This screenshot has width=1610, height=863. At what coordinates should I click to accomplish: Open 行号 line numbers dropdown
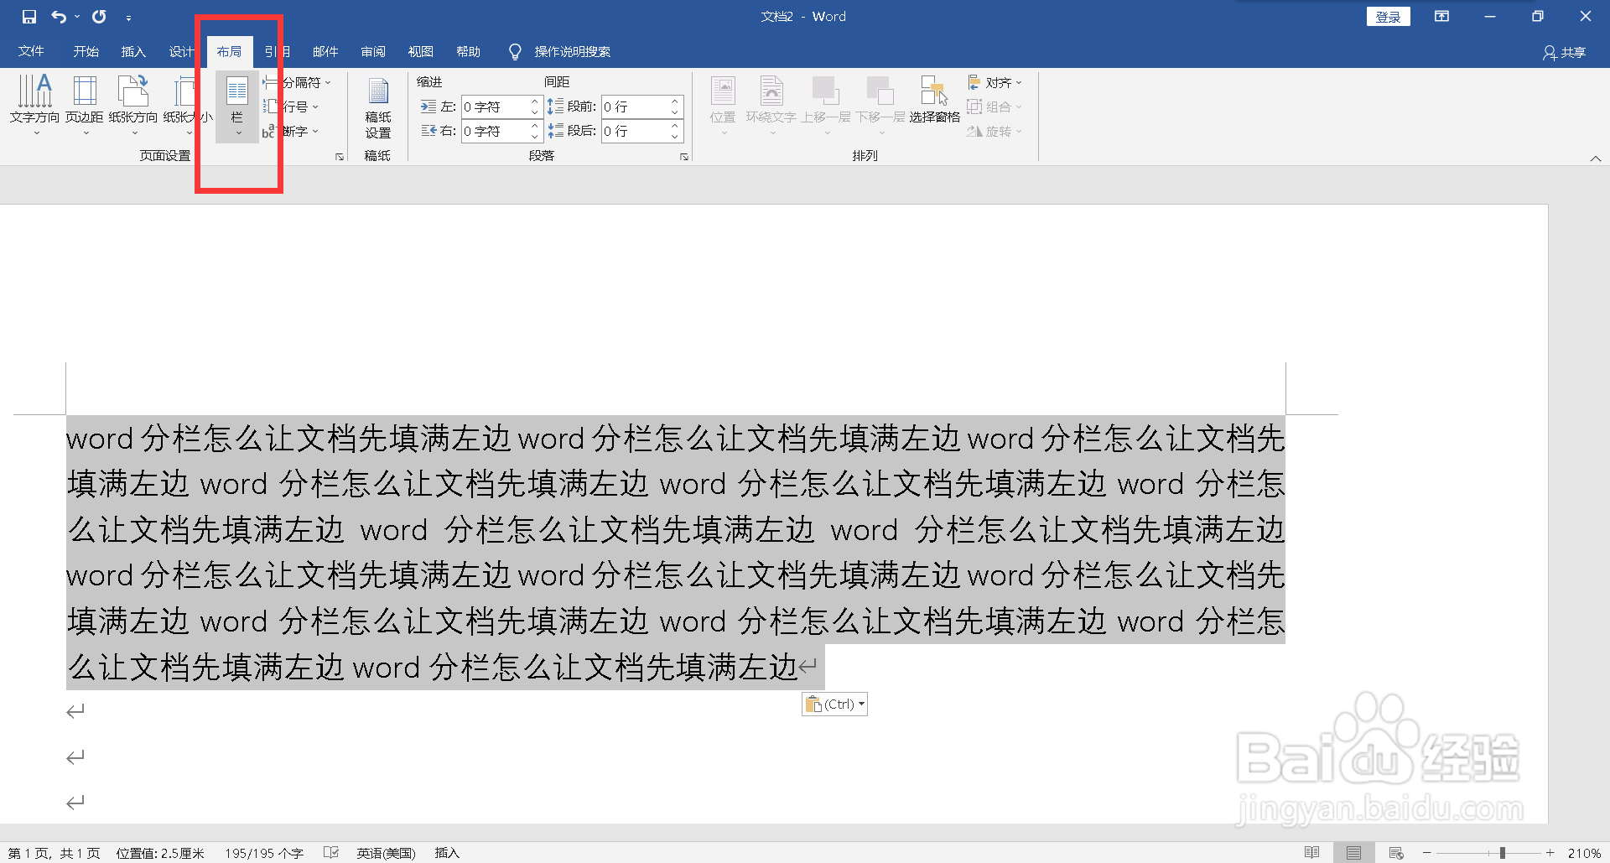291,107
